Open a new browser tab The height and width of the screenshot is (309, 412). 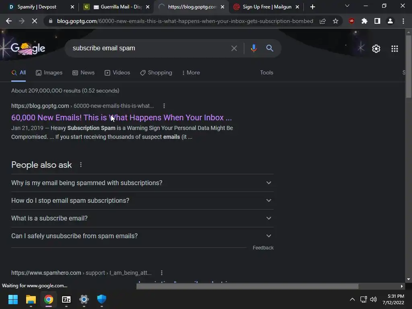click(x=312, y=7)
